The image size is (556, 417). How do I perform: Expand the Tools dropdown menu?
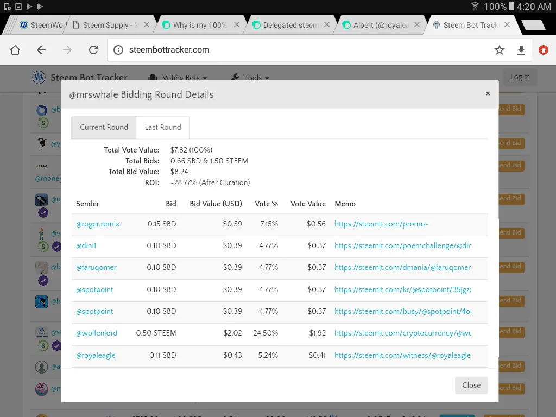point(250,78)
